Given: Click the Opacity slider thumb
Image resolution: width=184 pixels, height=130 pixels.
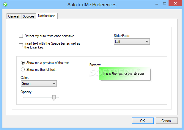Looking at the screenshot, I should point(54,98).
